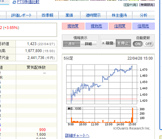Click the 2,441,736 trading value
162x139 pixels.
coord(36,58)
